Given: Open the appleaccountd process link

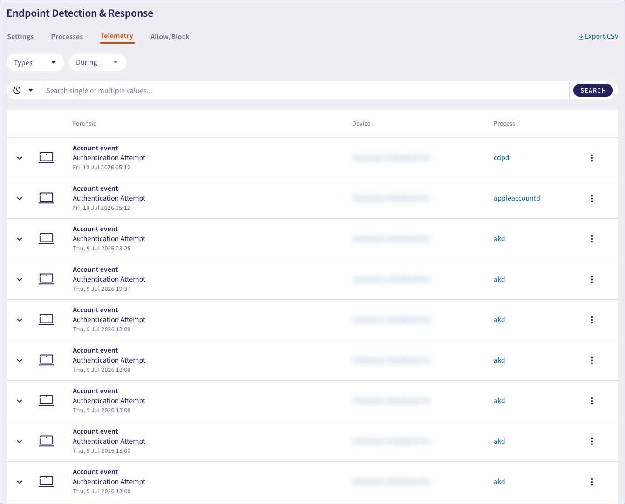Looking at the screenshot, I should click(x=517, y=198).
